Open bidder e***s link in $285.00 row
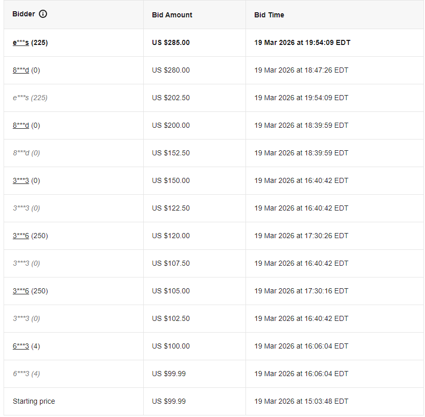425x417 pixels. (x=20, y=43)
